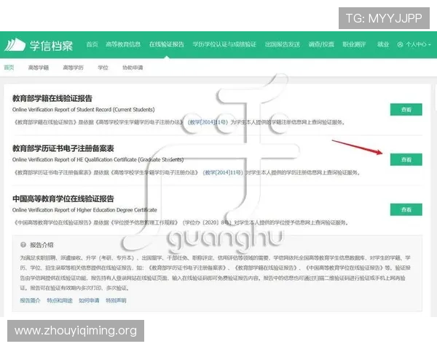Click the Student Record (Current Students) subtitle
The image size is (437, 349).
click(83, 110)
